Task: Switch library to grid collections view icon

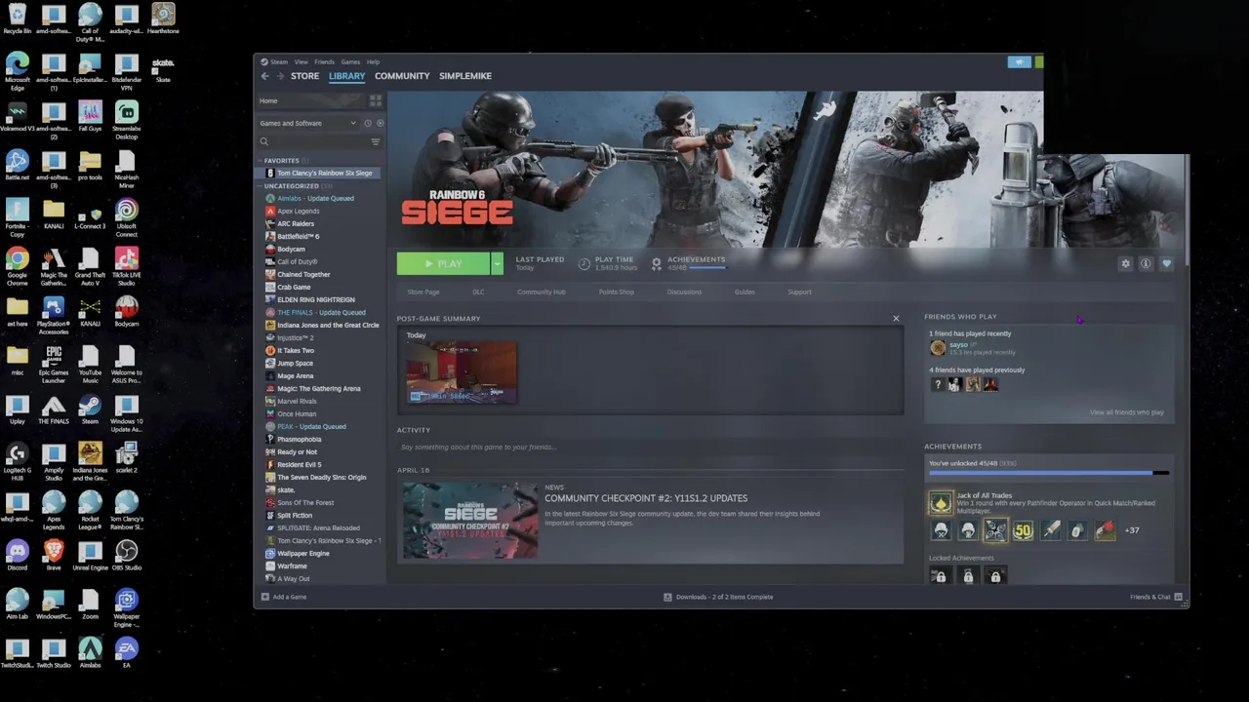Action: 376,100
